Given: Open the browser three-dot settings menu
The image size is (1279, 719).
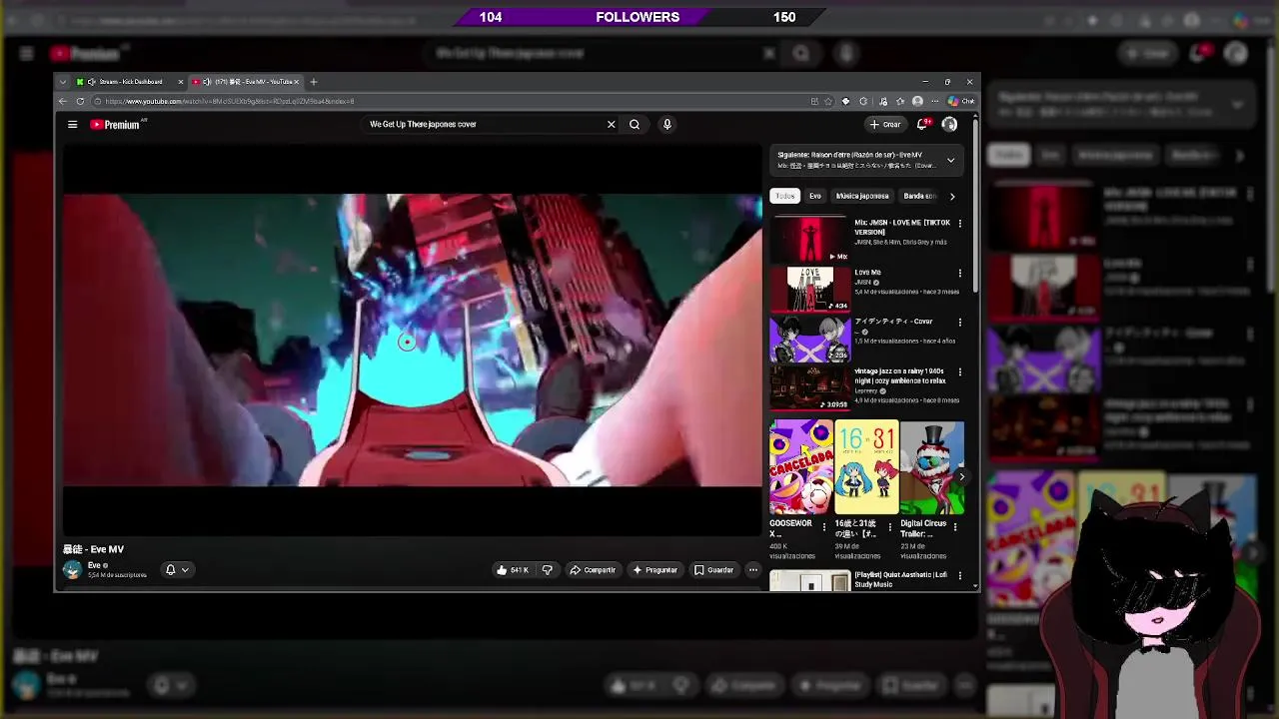Looking at the screenshot, I should [934, 101].
